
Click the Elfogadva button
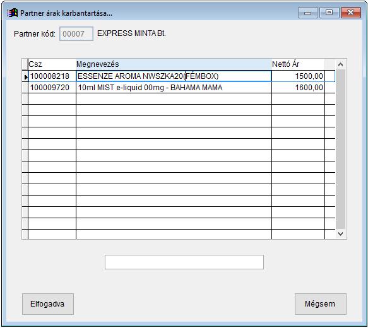tap(47, 304)
